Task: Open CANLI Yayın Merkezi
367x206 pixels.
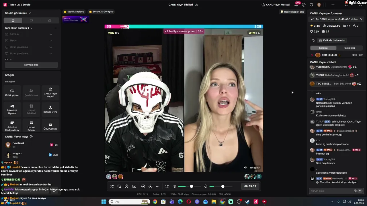Action: click(276, 5)
